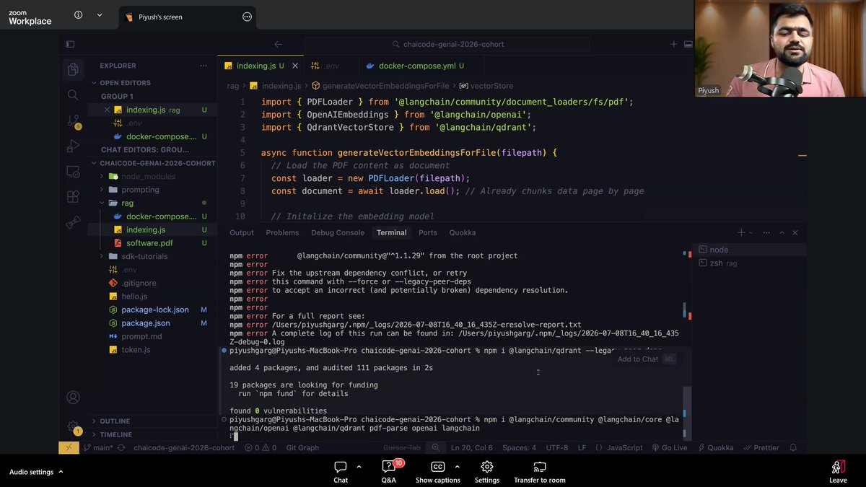Open the Explorer view in activity bar
The image size is (866, 487).
pos(73,69)
